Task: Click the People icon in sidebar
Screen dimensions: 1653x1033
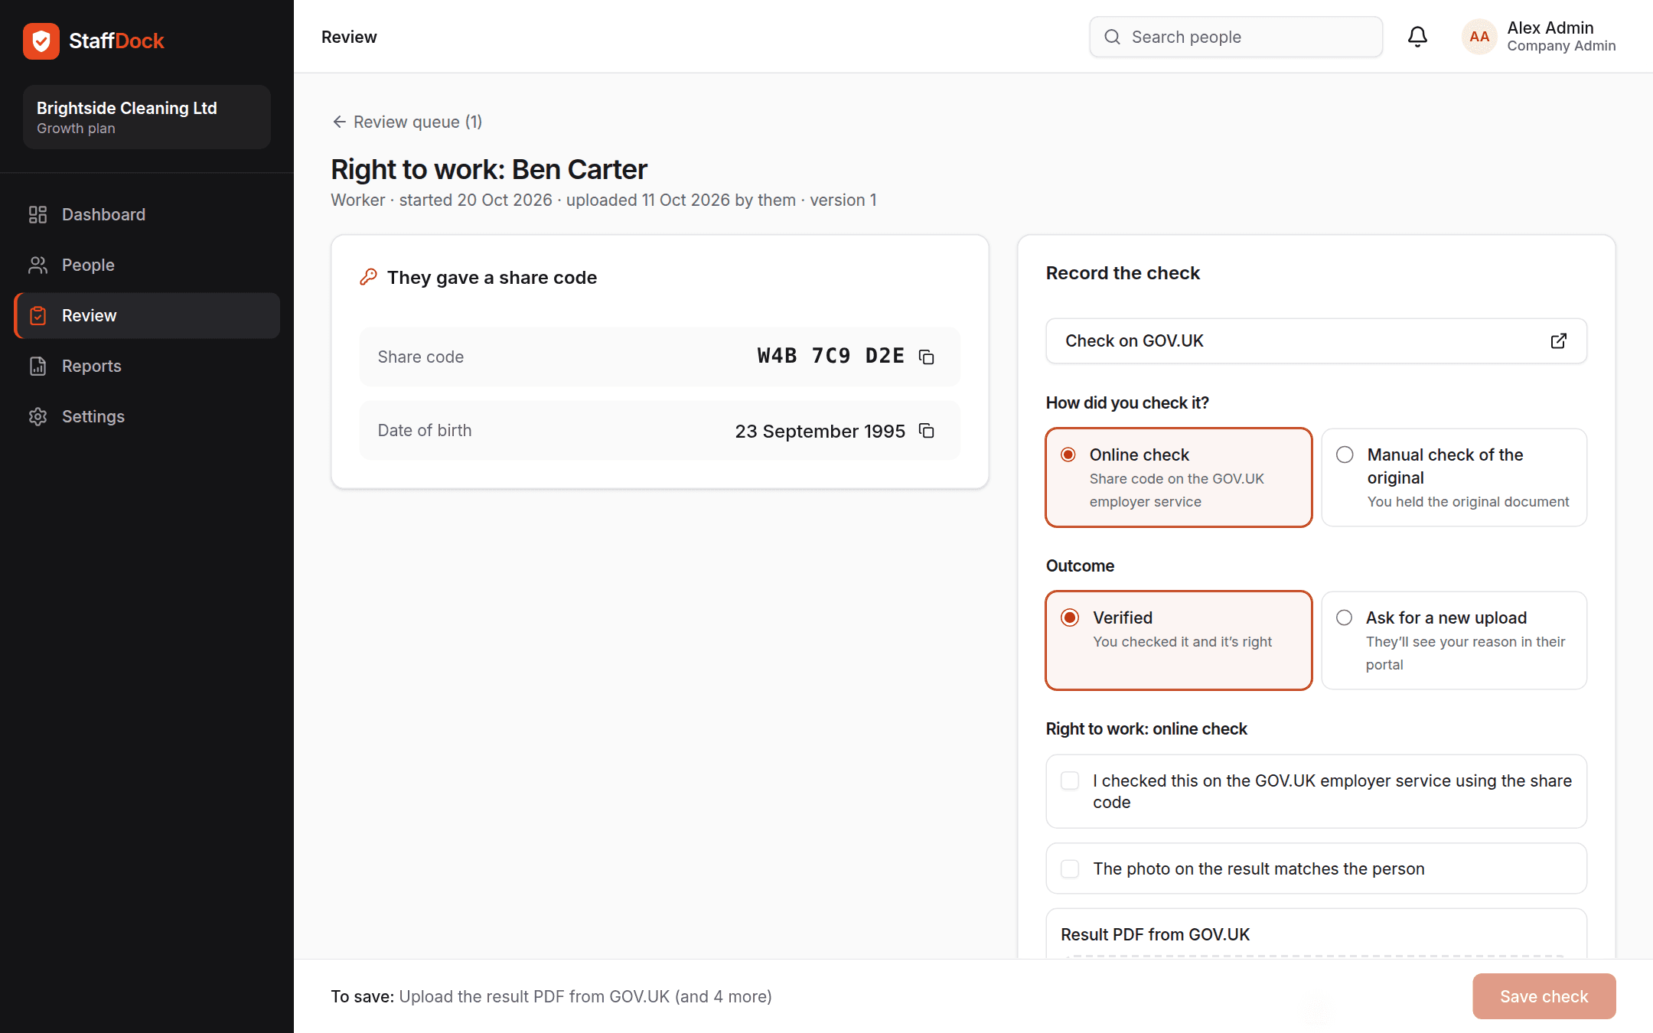Action: [x=37, y=265]
